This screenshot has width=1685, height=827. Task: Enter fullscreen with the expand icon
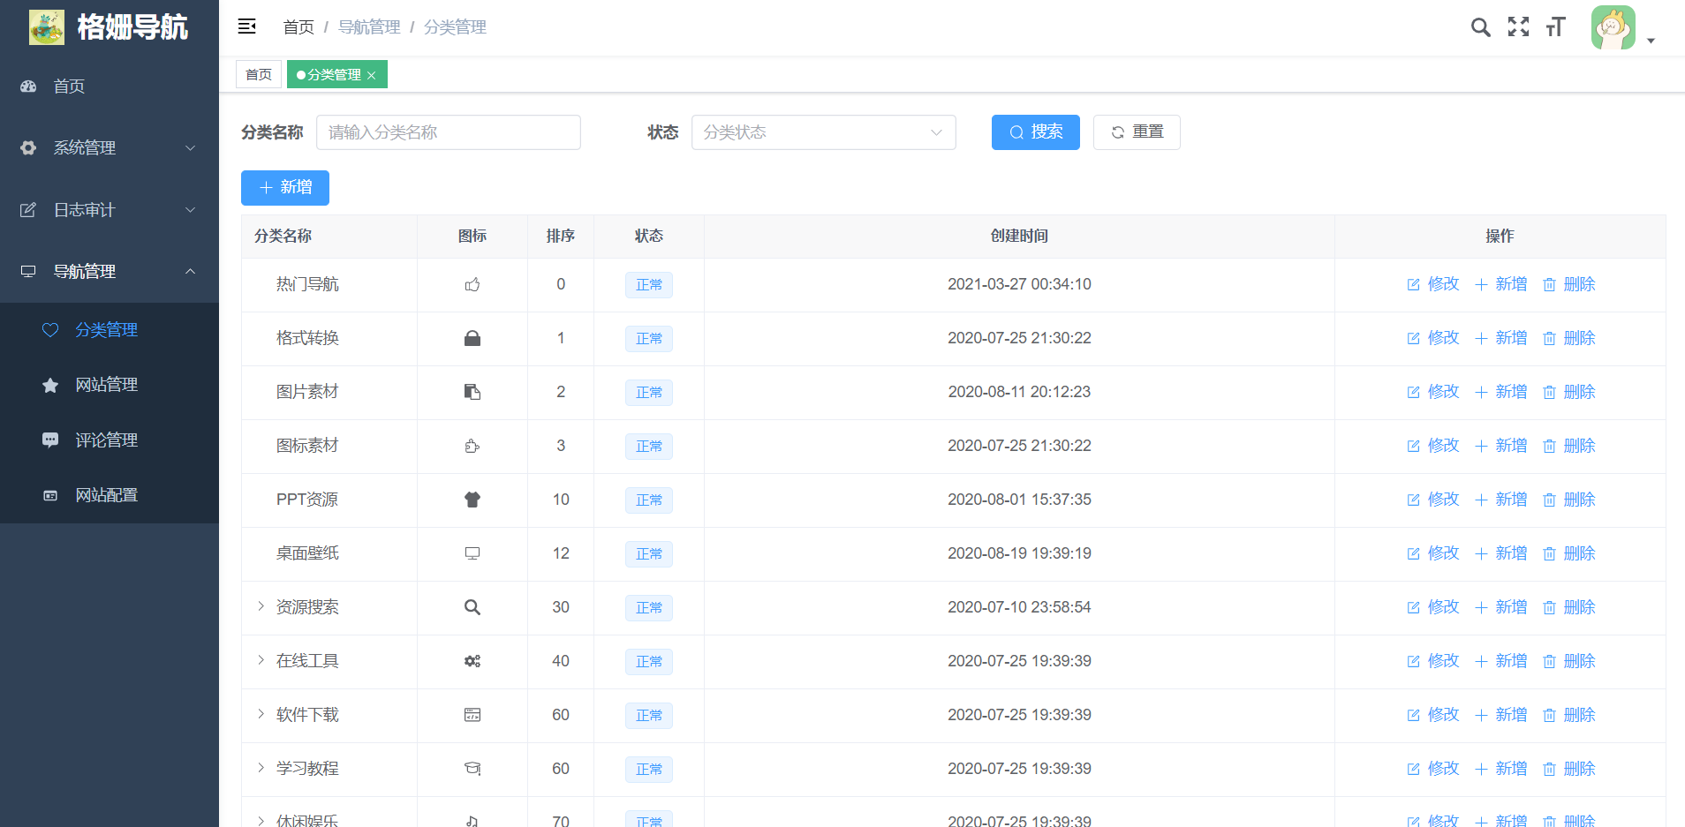click(1518, 27)
